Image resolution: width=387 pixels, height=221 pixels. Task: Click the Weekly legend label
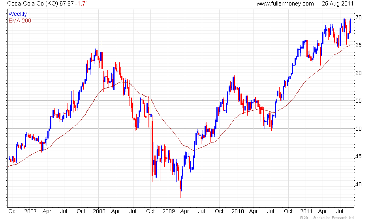tap(18, 14)
